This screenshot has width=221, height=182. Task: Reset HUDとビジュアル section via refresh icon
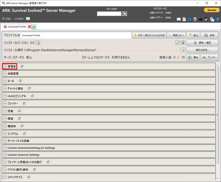click(32, 96)
